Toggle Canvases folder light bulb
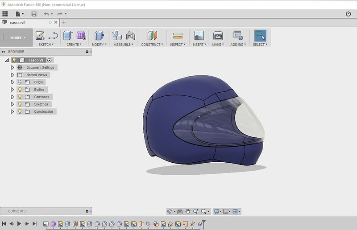357x230 pixels. point(20,97)
